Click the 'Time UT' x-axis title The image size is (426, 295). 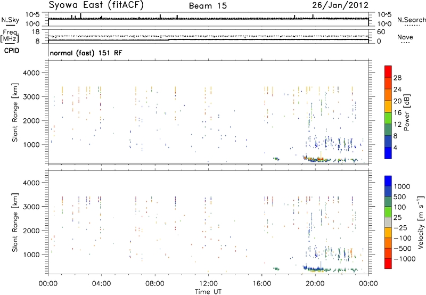[x=208, y=292]
